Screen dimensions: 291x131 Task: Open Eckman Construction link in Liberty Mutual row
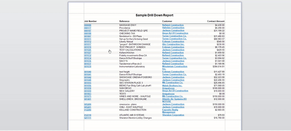173,41
